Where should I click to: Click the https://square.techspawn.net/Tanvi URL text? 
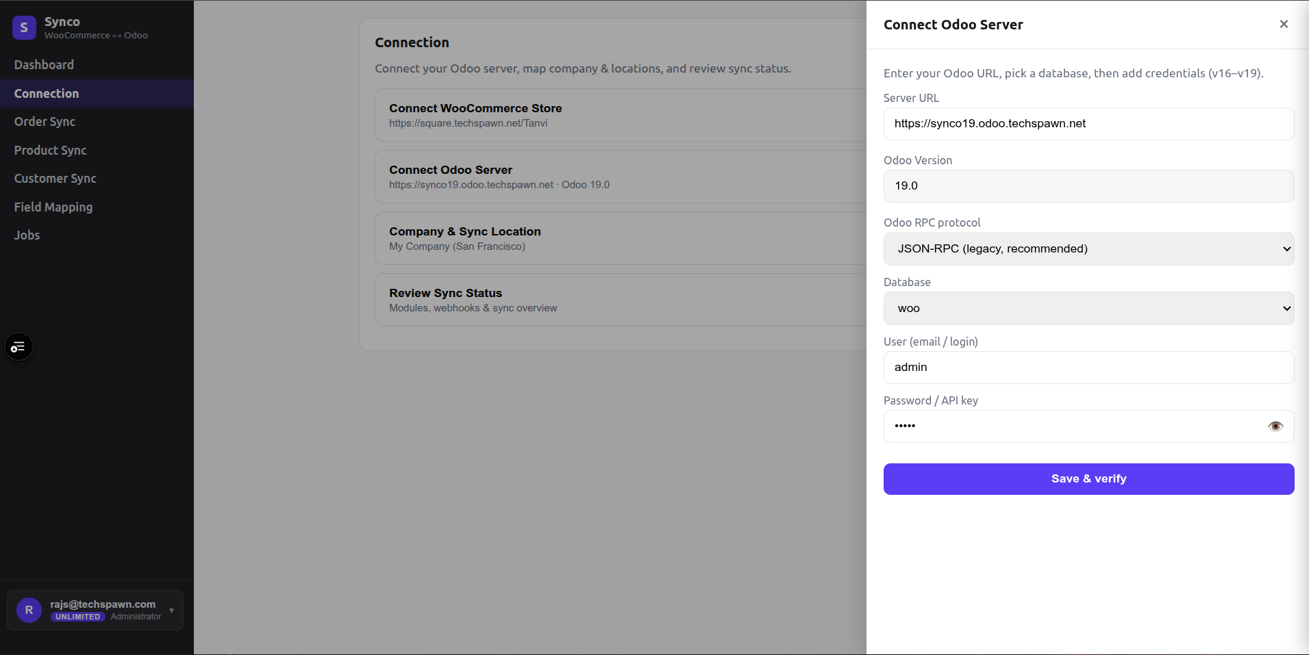(x=468, y=123)
